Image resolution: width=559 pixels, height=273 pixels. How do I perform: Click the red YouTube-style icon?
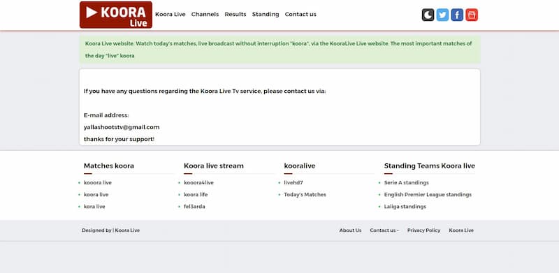472,15
